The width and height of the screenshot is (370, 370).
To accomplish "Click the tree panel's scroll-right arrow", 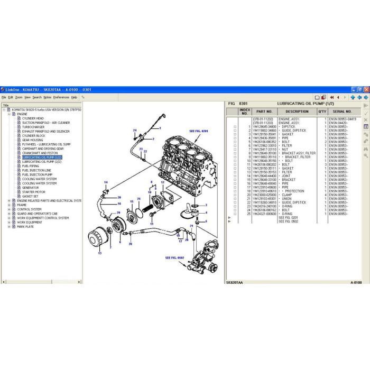I will click(x=79, y=282).
